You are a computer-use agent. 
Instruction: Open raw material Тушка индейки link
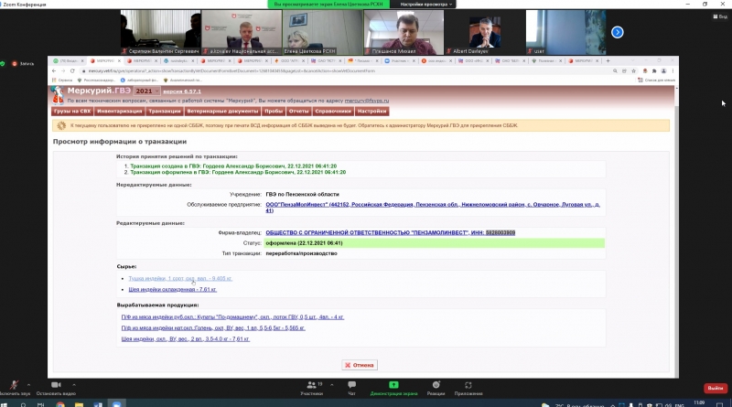180,278
